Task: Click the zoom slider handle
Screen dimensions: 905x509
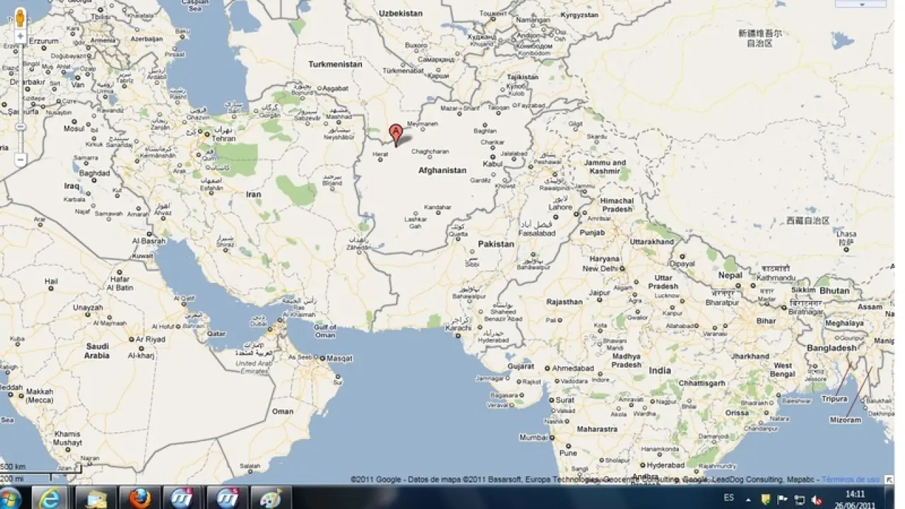Action: click(20, 127)
